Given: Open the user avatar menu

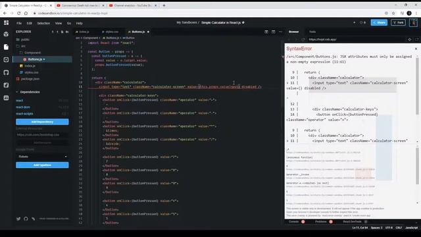Looking at the screenshot, I should coord(414,22).
